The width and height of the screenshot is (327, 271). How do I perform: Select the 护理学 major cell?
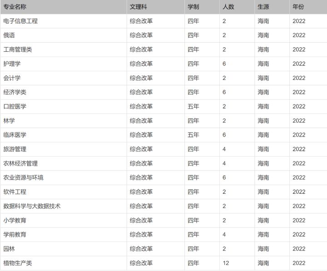click(x=12, y=64)
